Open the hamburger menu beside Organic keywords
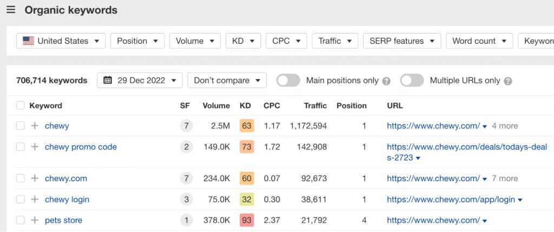 [11, 10]
